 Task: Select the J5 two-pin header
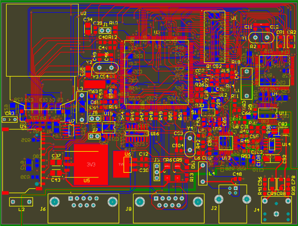click(95, 119)
